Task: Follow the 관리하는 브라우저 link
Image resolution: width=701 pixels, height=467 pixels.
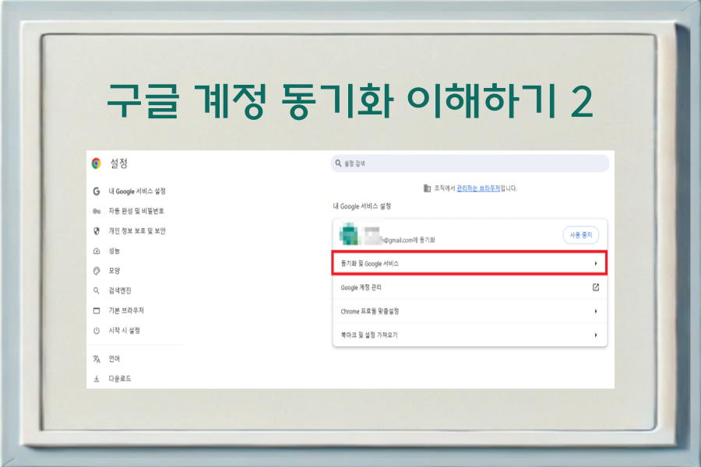Action: [x=478, y=188]
